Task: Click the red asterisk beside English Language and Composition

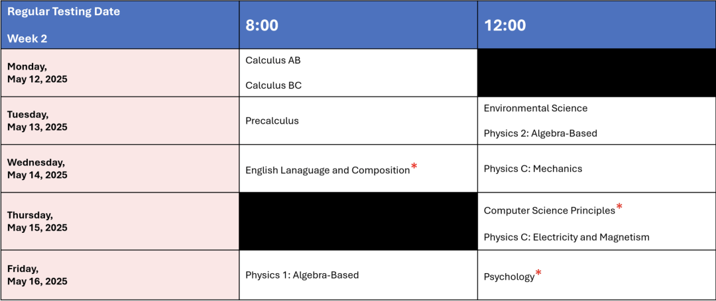Action: [x=414, y=165]
